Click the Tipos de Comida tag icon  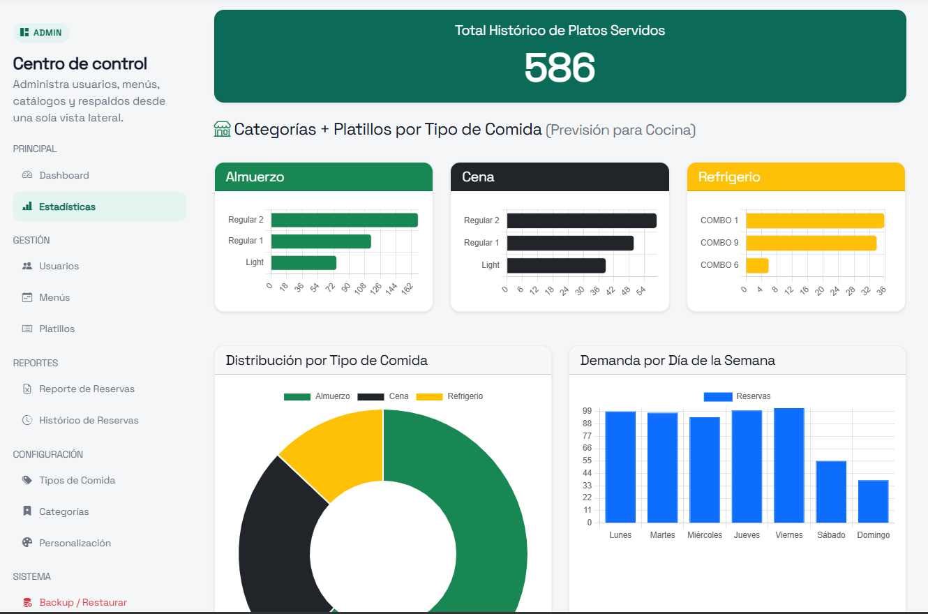27,480
